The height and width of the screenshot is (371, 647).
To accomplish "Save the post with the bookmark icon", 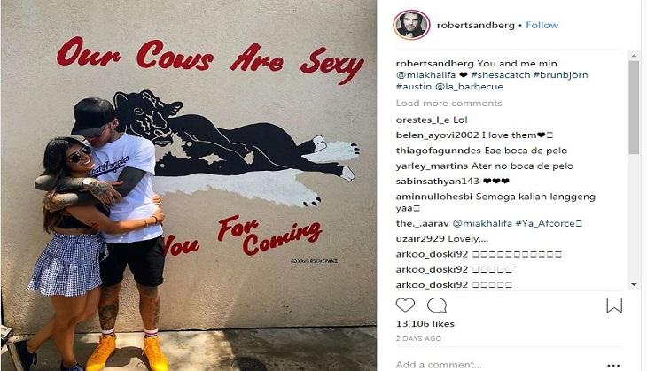I will 614,305.
